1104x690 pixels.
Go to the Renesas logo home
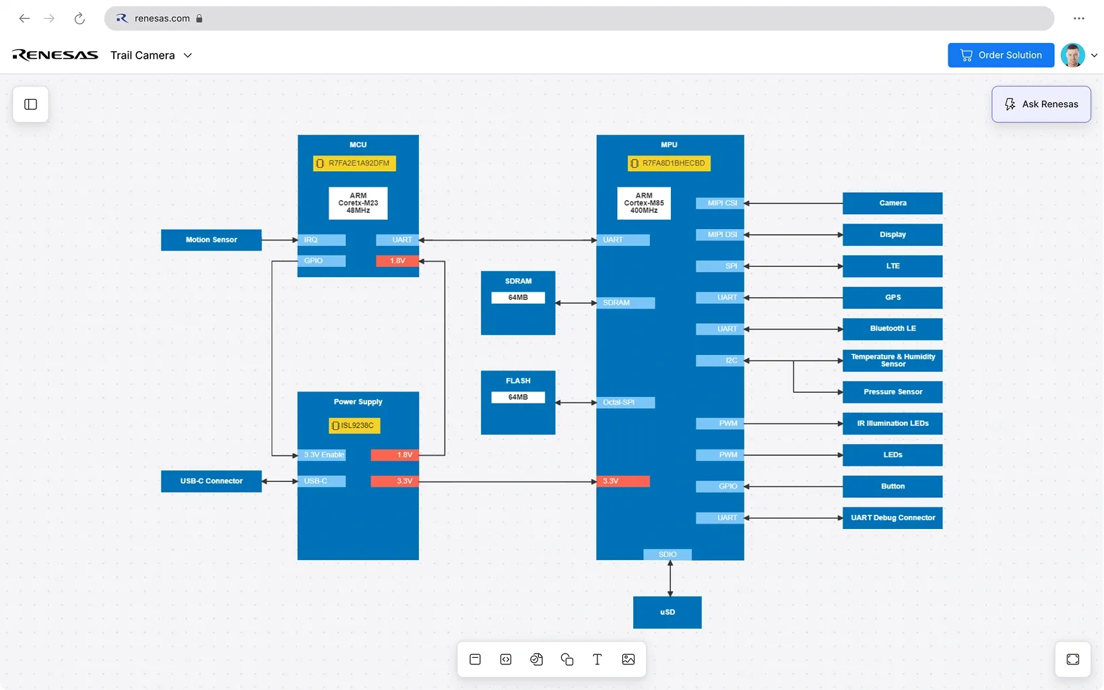pos(55,55)
